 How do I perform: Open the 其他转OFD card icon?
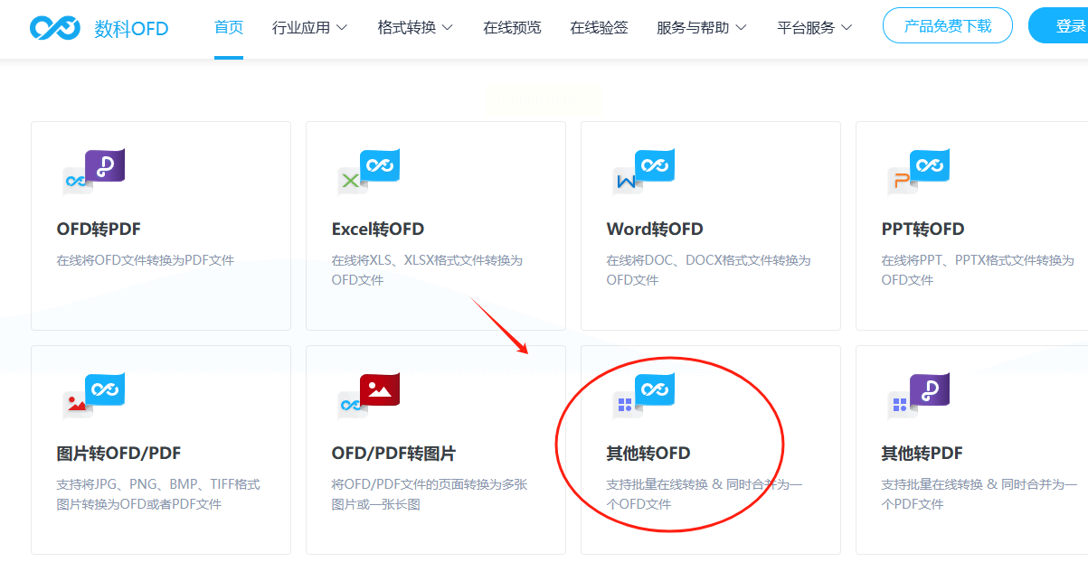(643, 396)
